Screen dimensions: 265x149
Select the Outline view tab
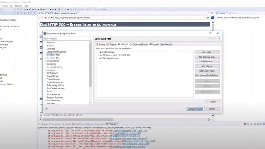[222, 13]
